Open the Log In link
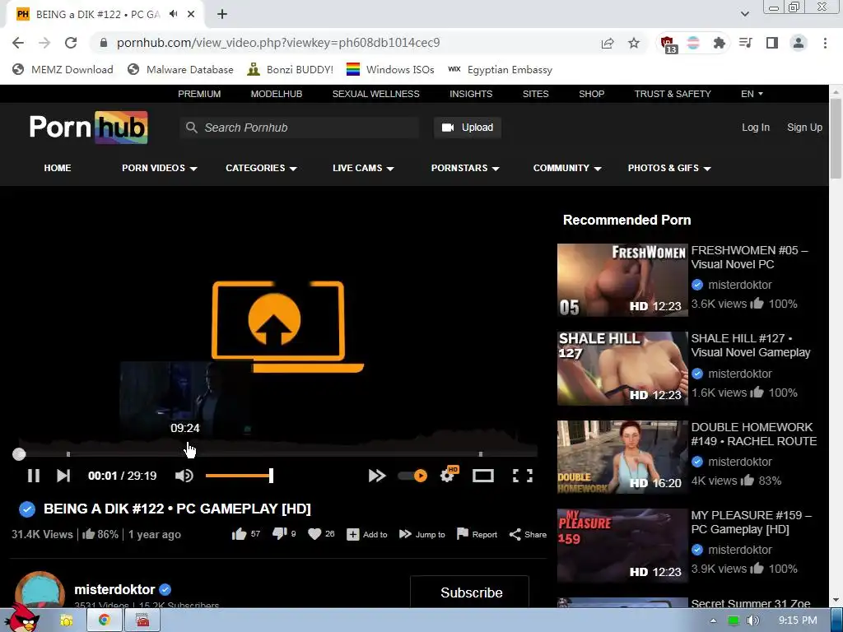Viewport: 843px width, 632px height. (x=756, y=128)
